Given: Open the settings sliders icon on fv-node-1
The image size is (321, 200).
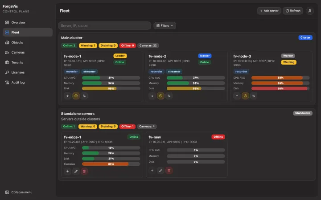Looking at the screenshot, I should 84,96.
